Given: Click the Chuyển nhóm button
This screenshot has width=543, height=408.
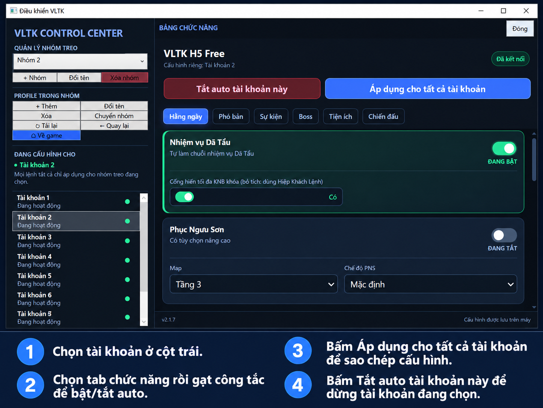Looking at the screenshot, I should pos(114,116).
